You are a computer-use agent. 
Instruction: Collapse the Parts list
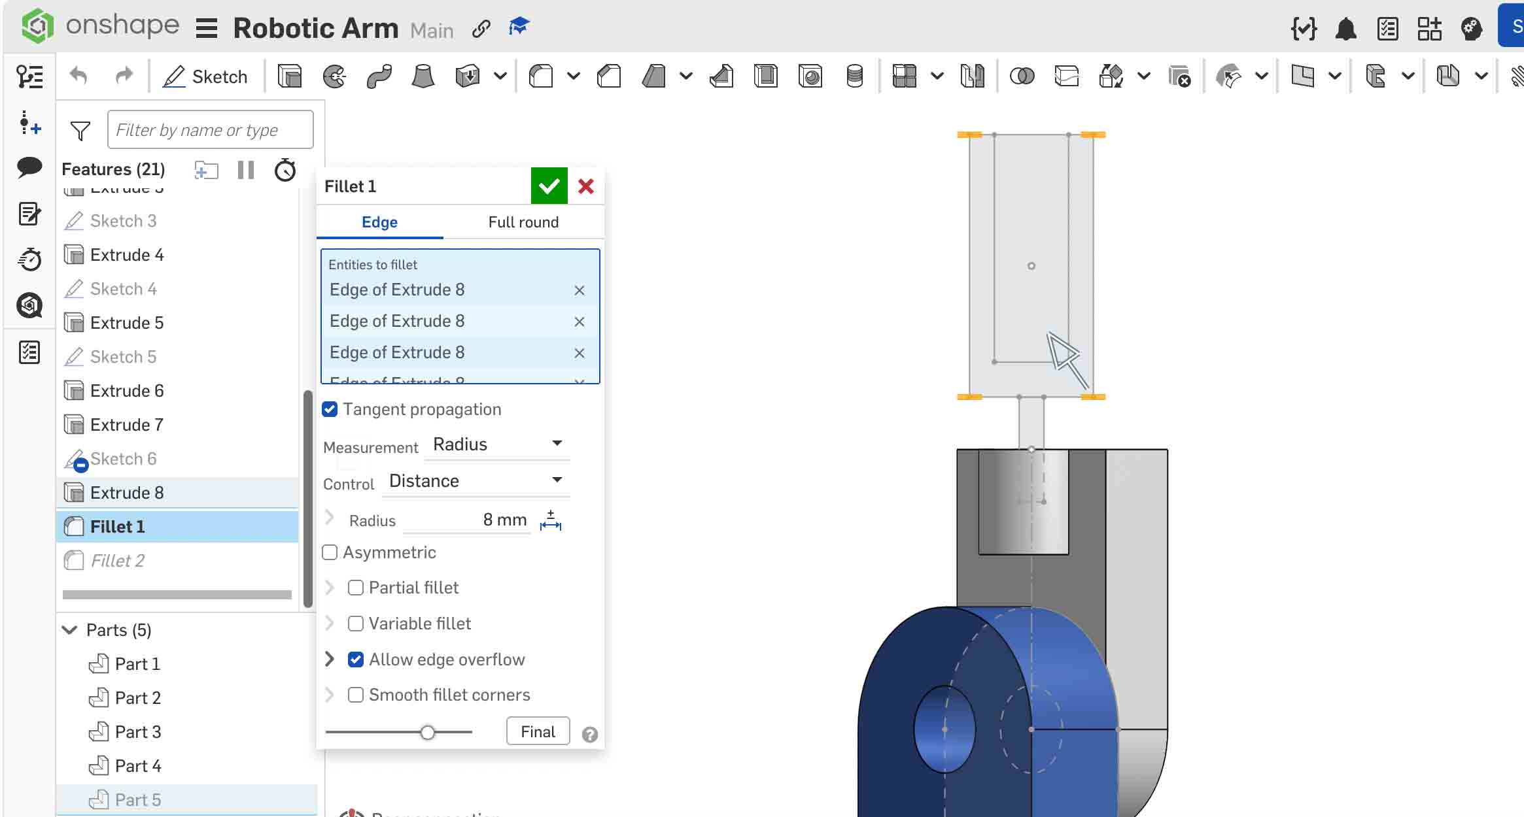click(69, 629)
